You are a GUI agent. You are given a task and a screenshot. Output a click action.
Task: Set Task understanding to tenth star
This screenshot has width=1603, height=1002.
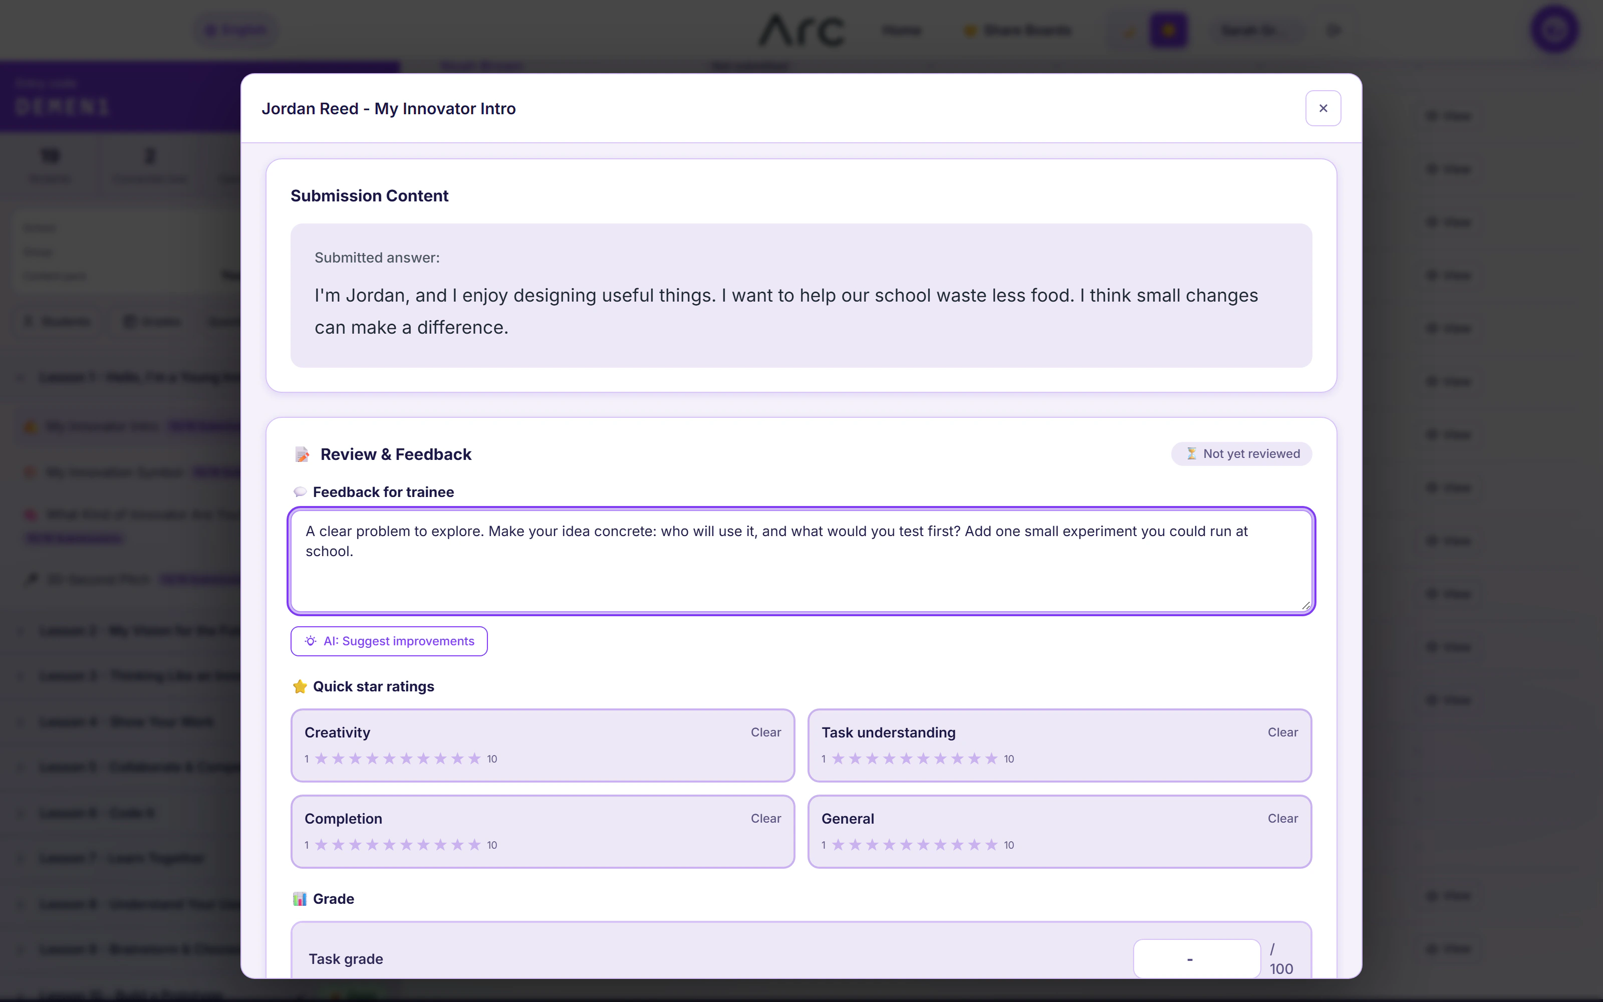click(991, 758)
